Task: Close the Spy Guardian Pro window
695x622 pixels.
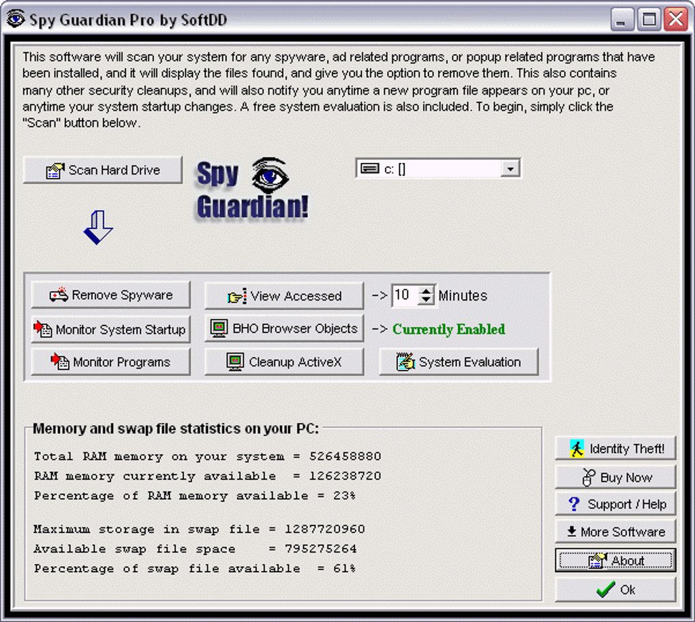Action: coord(675,20)
